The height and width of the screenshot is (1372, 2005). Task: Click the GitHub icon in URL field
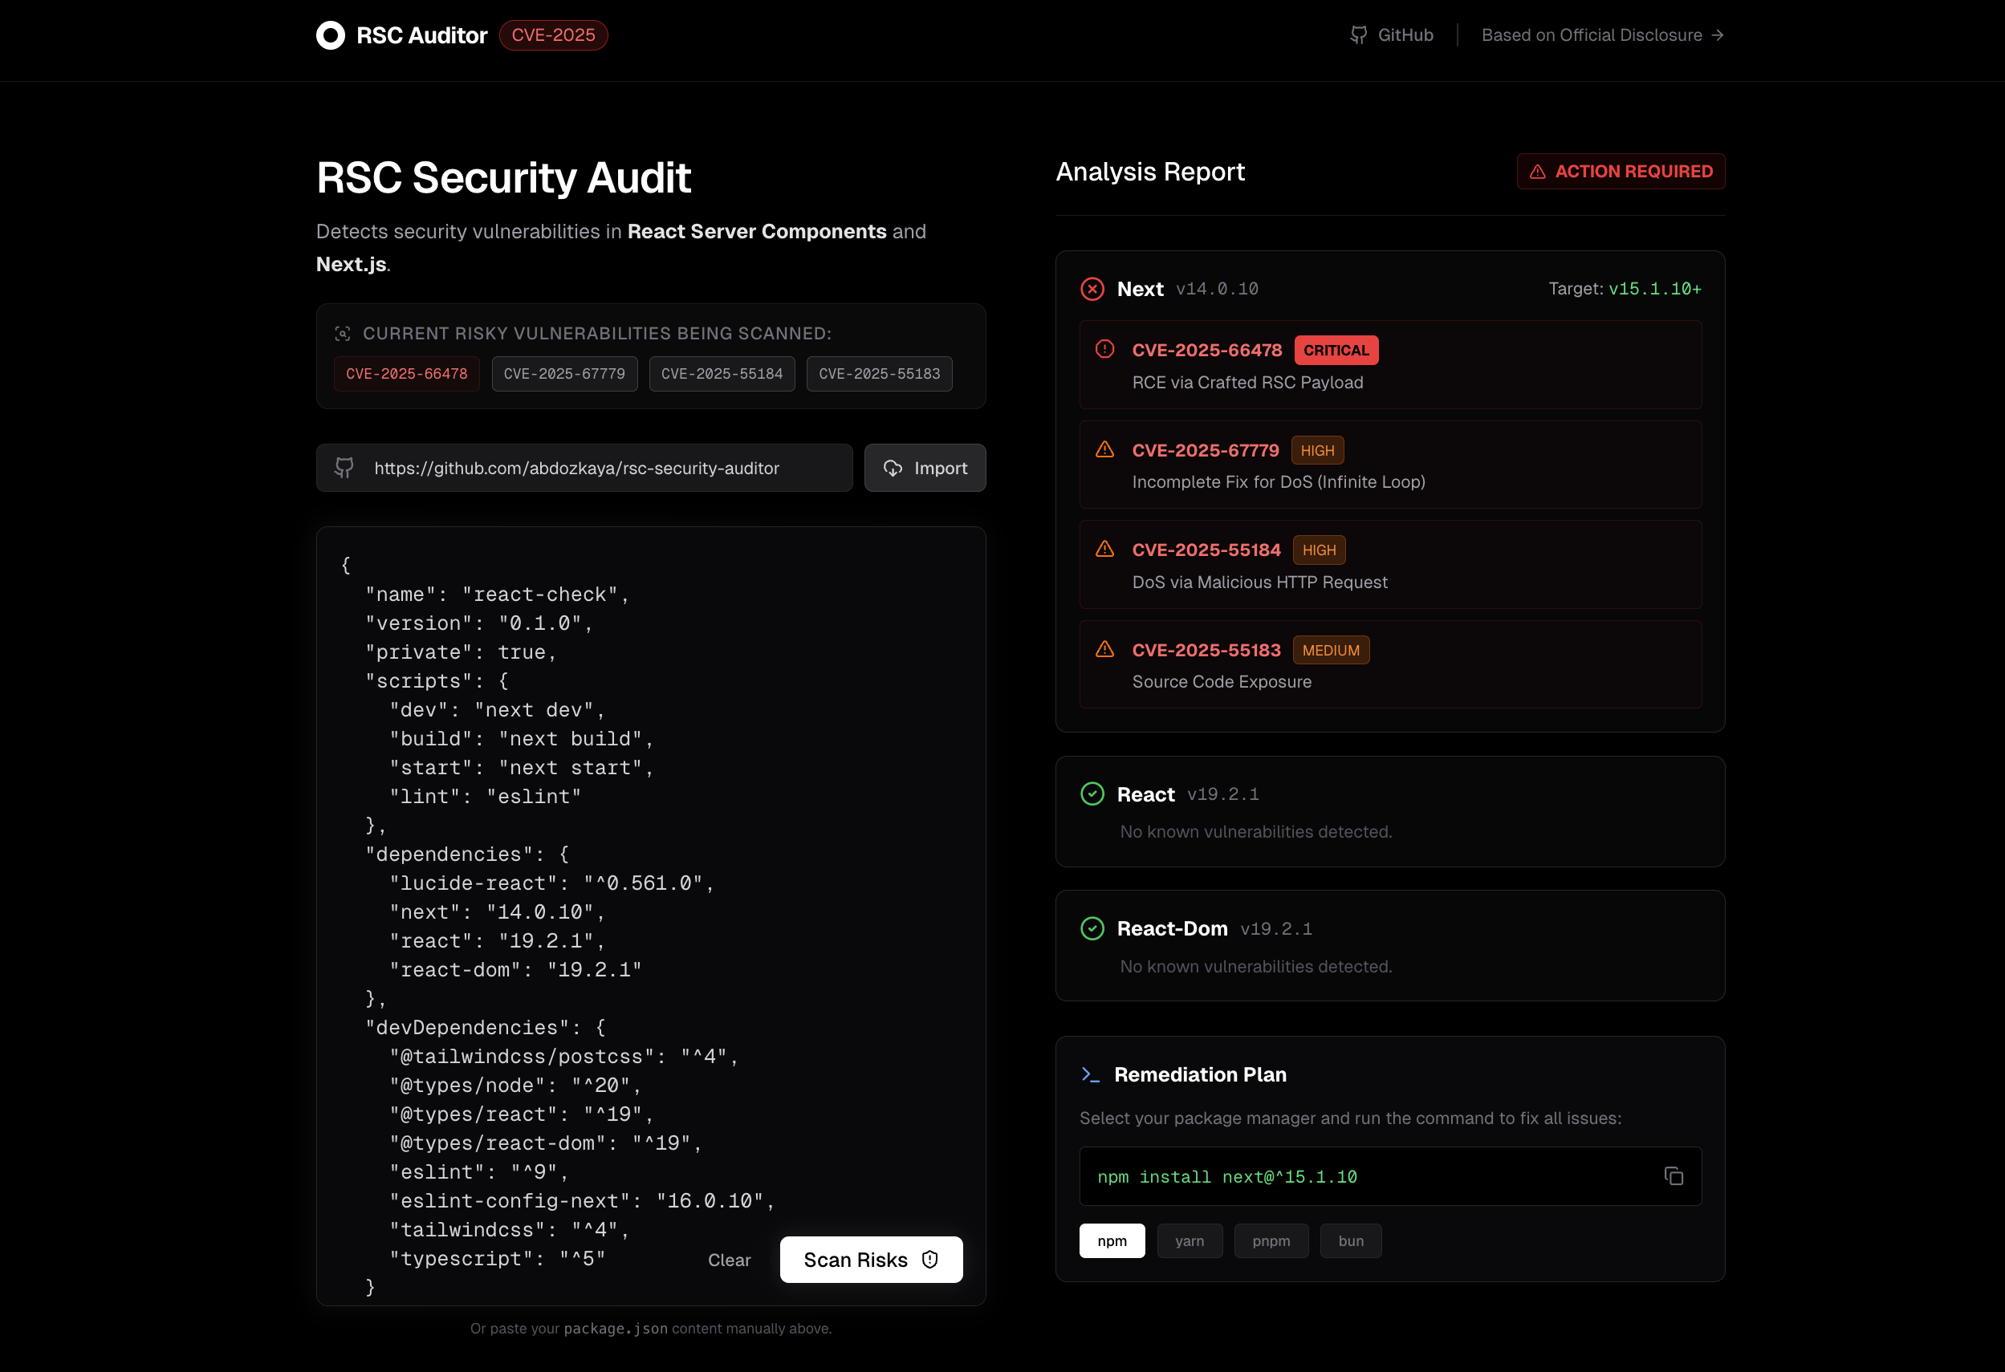click(344, 469)
